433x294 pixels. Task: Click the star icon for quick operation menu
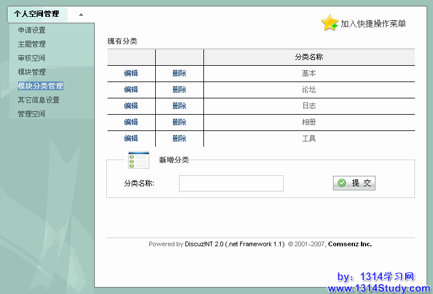coord(330,23)
